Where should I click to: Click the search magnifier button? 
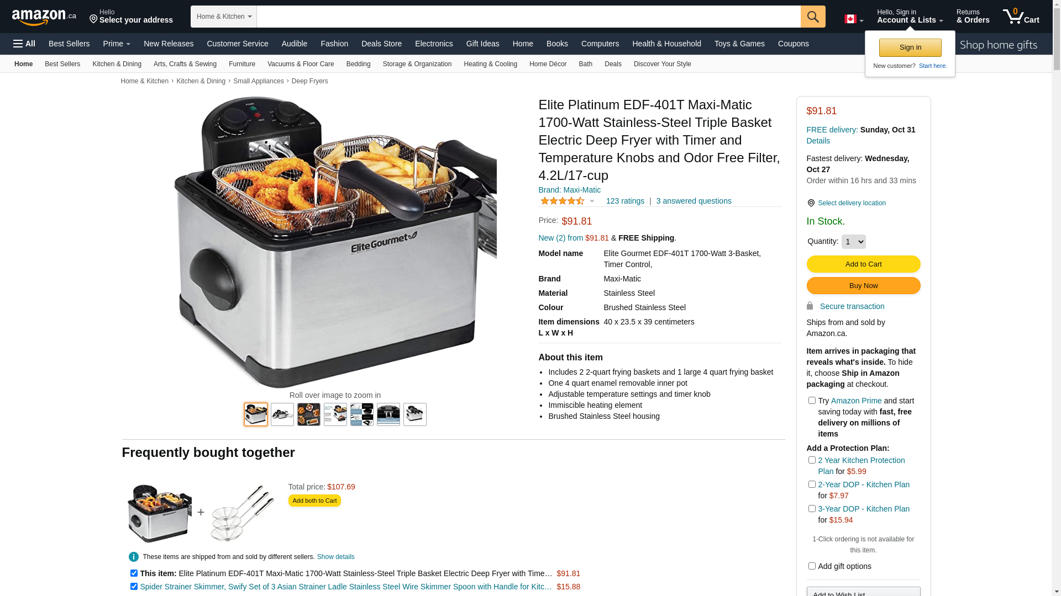pyautogui.click(x=813, y=17)
